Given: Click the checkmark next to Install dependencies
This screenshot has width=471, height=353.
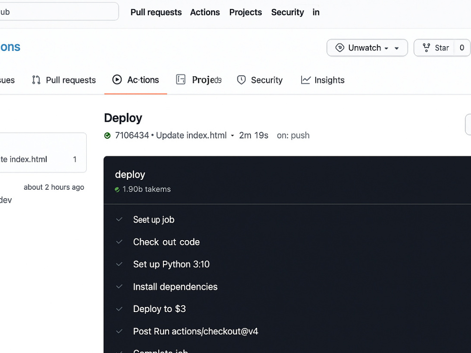Looking at the screenshot, I should pos(119,286).
